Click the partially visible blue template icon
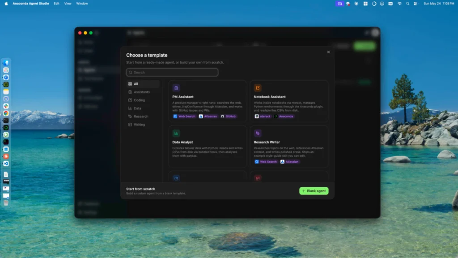 point(176,178)
